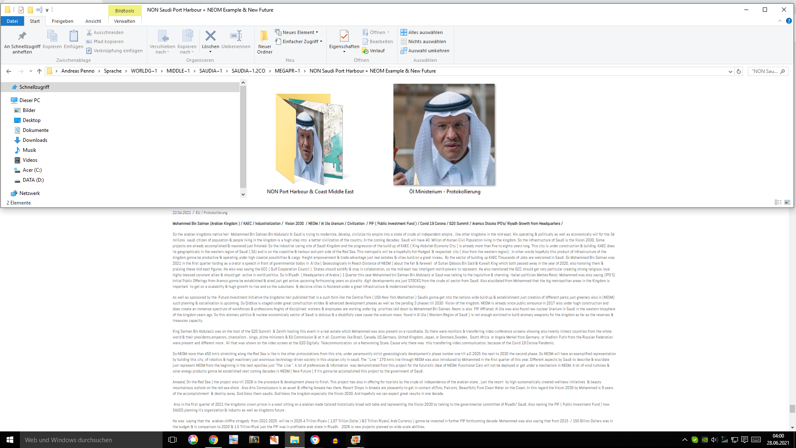Click Nichts auswählen
Viewport: 796px width, 448px height.
423,41
